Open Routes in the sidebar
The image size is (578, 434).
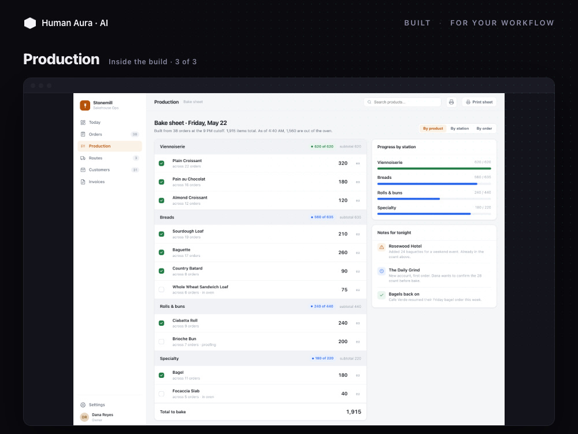(110, 158)
